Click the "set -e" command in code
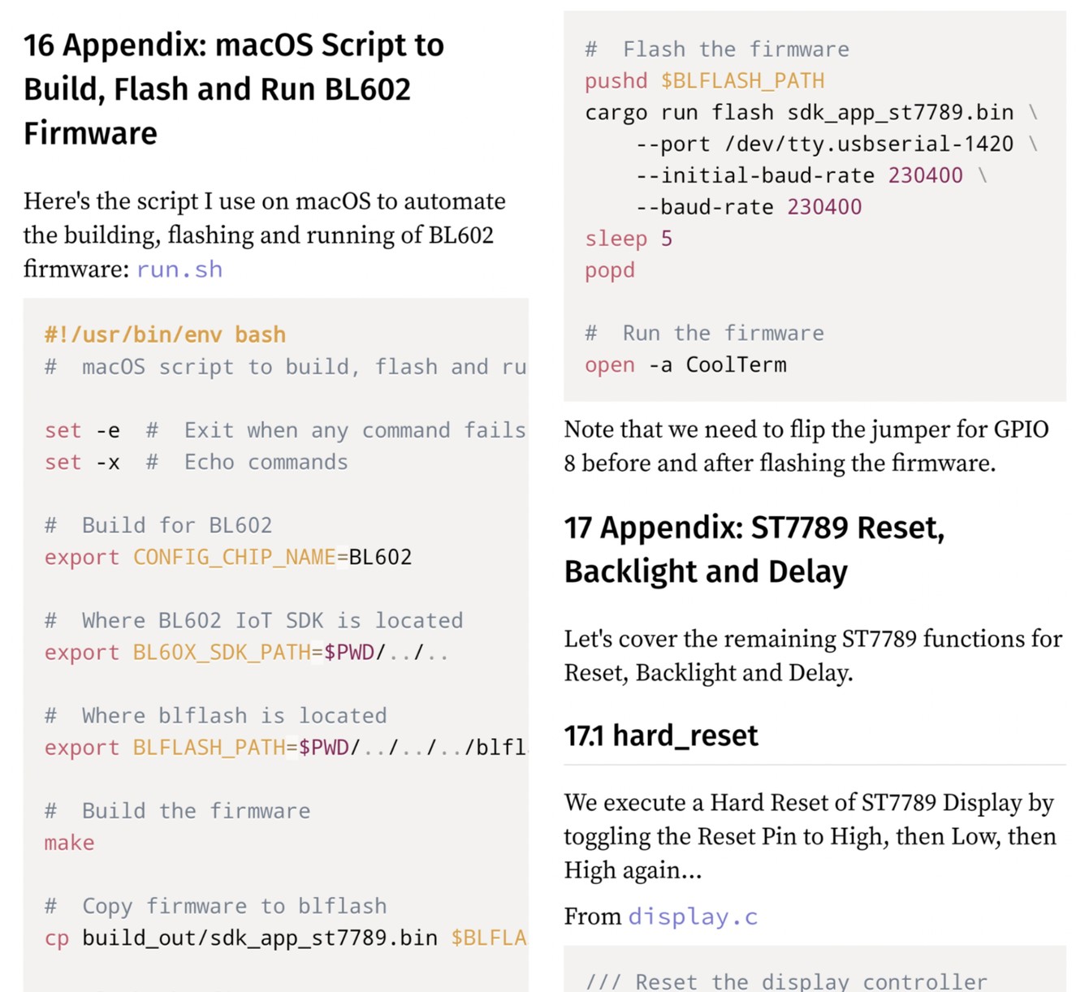1089x992 pixels. pyautogui.click(x=82, y=430)
